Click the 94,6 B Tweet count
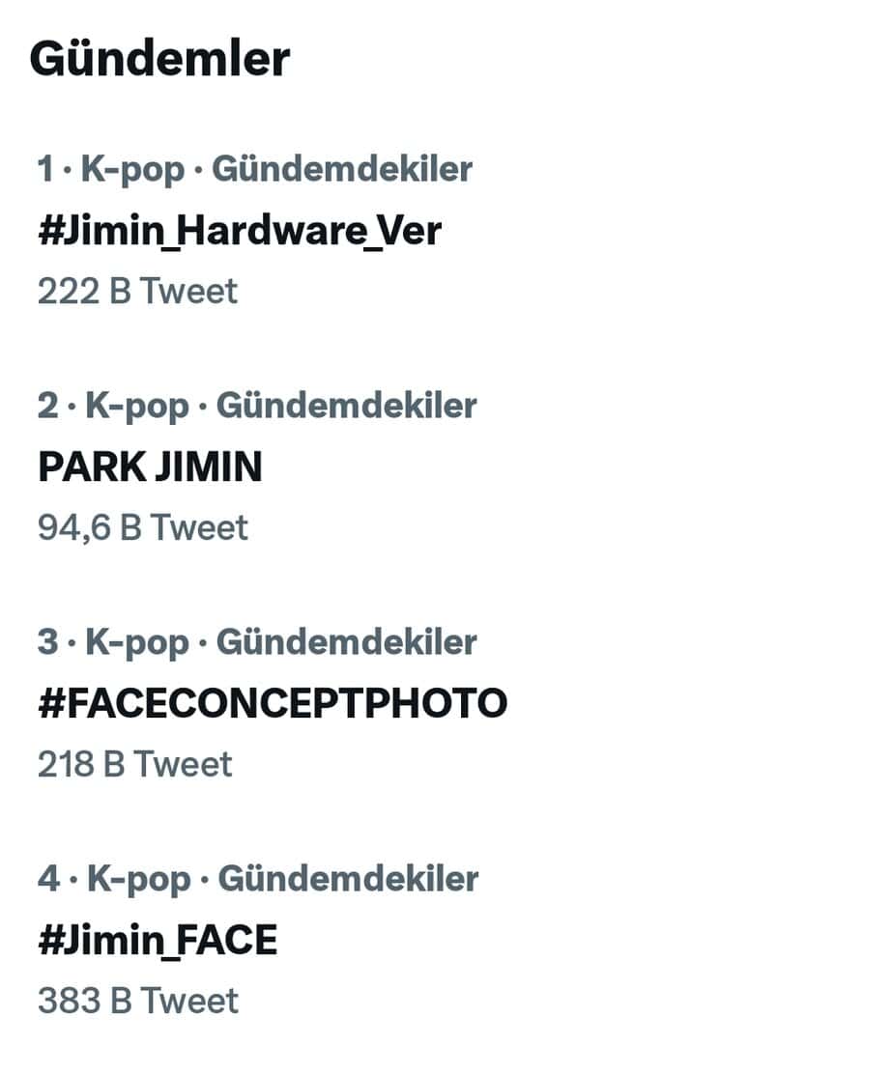 (x=143, y=526)
